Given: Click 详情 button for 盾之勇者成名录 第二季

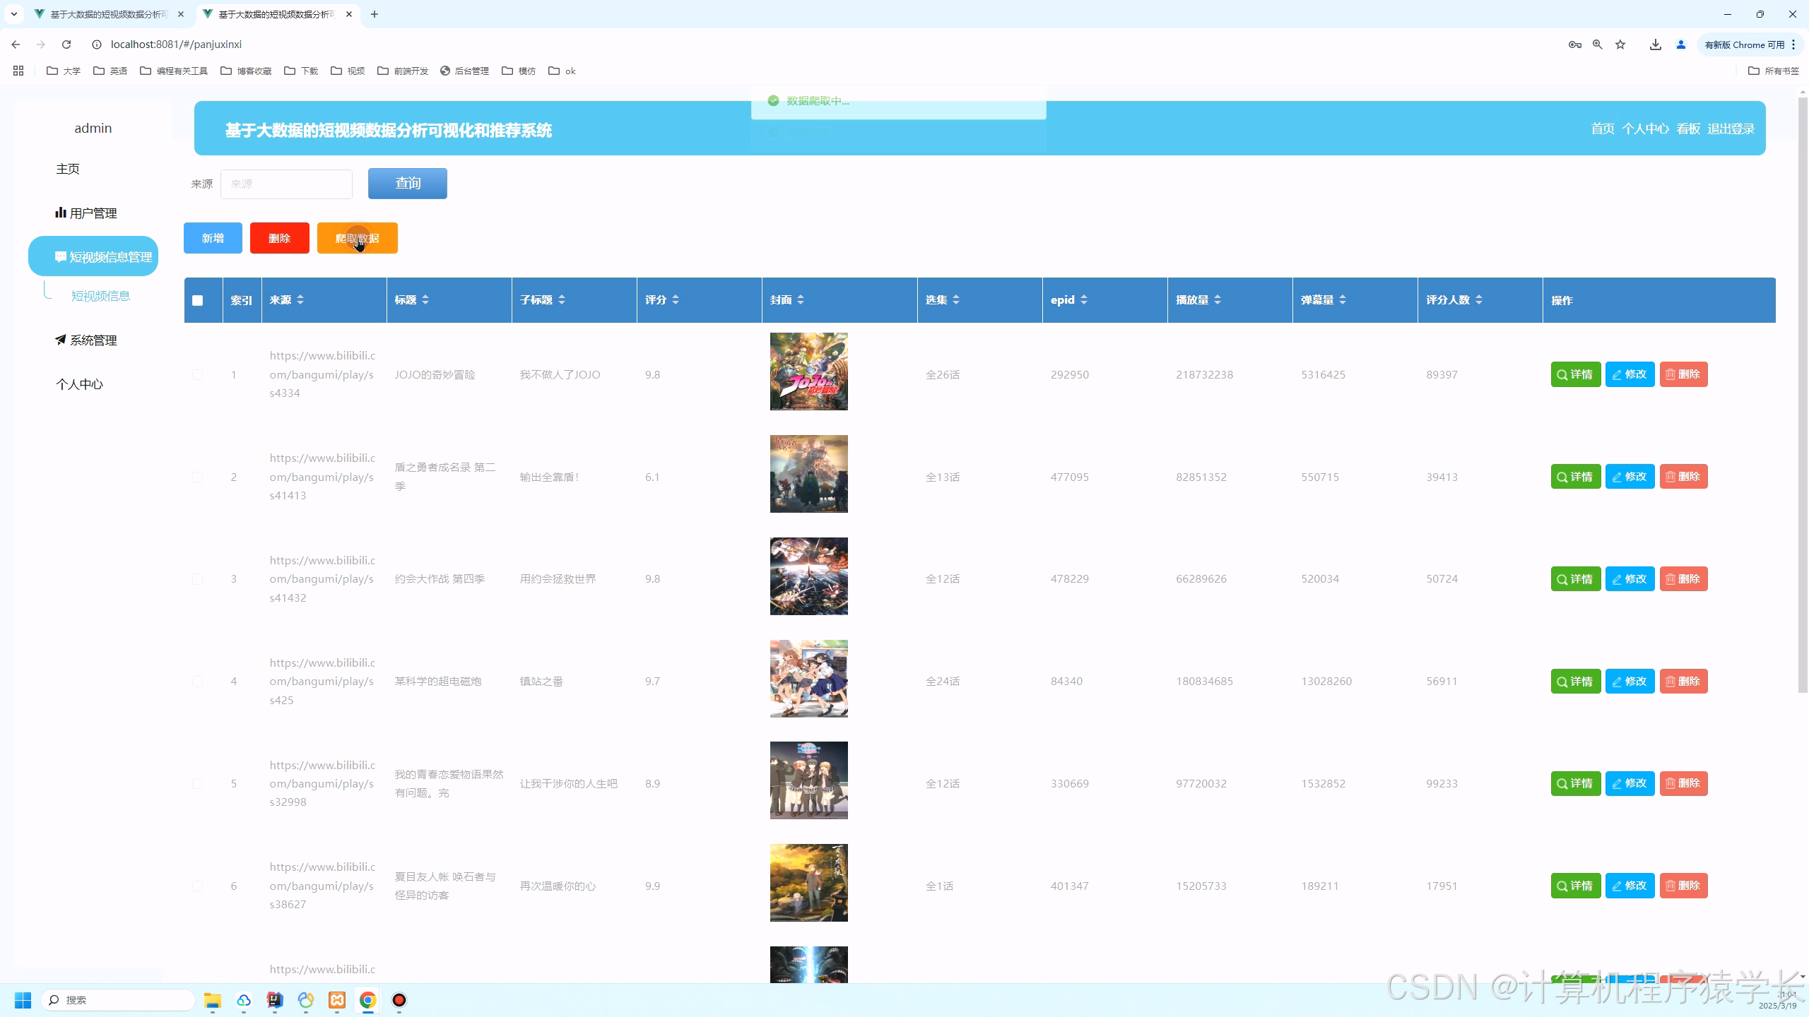Looking at the screenshot, I should 1575,477.
